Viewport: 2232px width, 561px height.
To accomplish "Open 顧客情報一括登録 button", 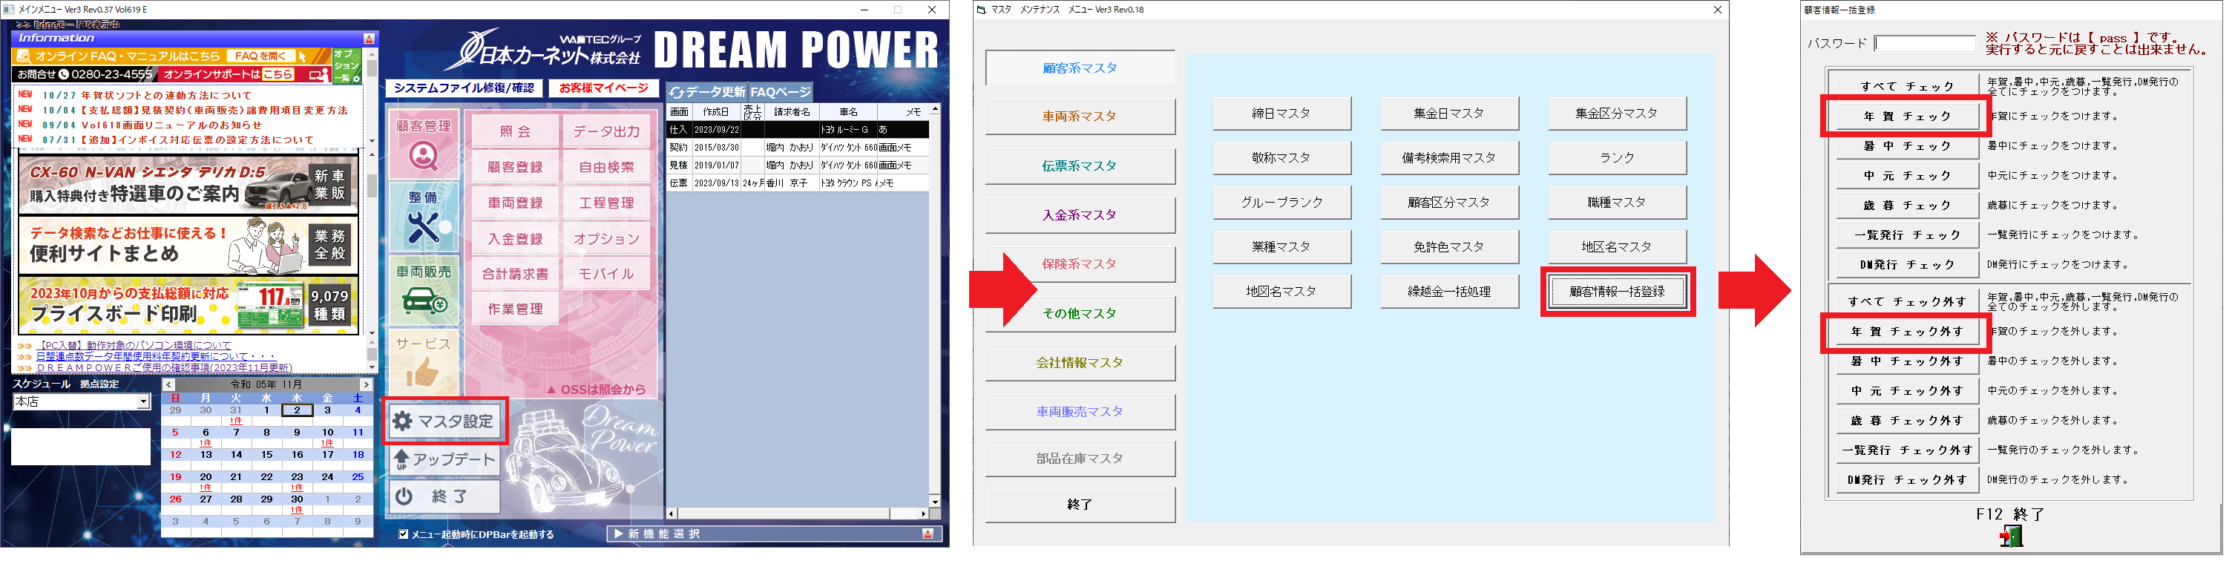I will [x=1617, y=292].
